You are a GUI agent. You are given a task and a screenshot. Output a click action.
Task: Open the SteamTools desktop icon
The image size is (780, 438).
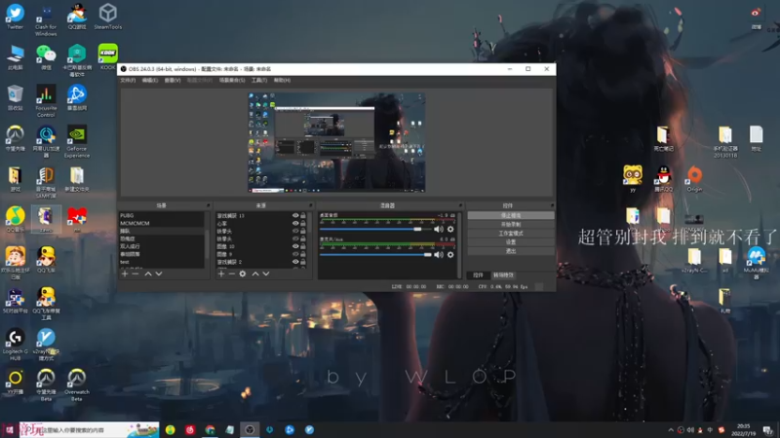[108, 17]
